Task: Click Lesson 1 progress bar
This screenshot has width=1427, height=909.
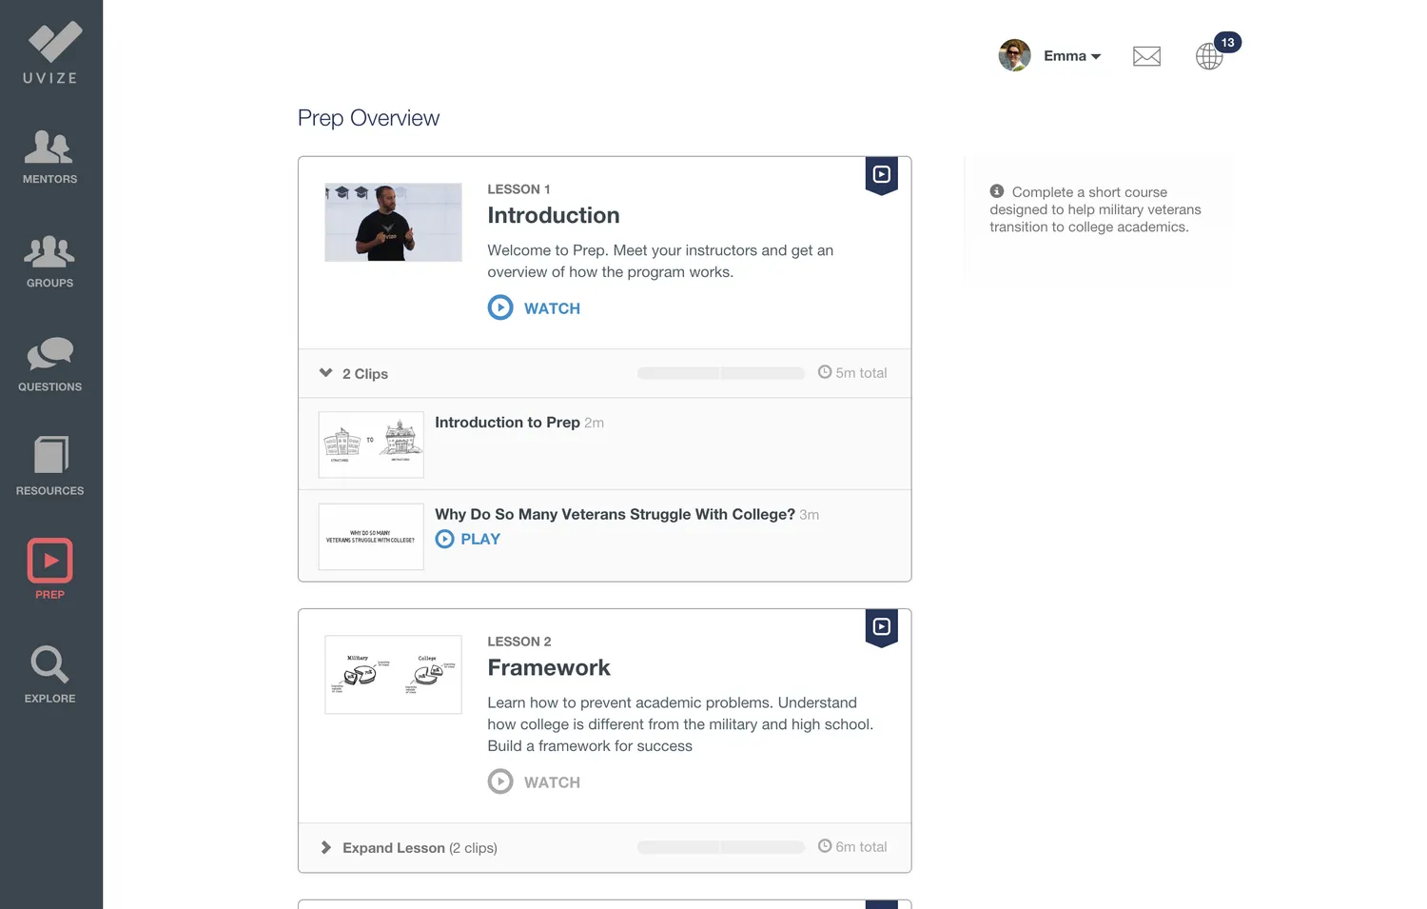Action: [720, 373]
